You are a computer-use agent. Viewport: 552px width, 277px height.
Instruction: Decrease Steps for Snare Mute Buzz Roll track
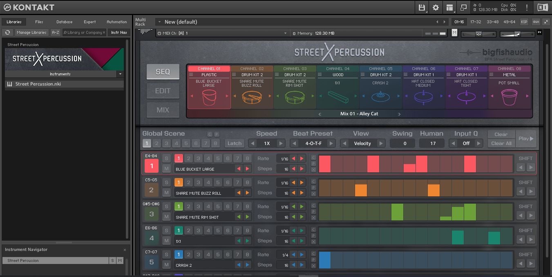[293, 193]
